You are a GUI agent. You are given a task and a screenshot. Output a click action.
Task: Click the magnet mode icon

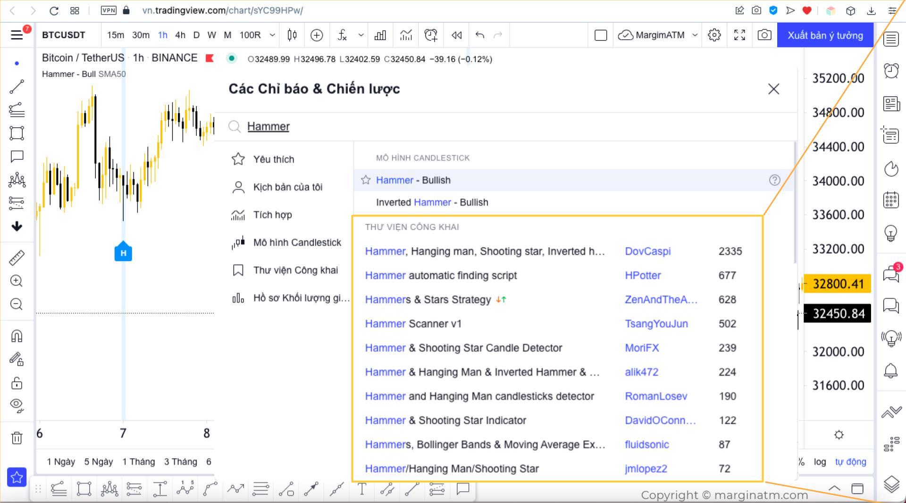coord(17,336)
